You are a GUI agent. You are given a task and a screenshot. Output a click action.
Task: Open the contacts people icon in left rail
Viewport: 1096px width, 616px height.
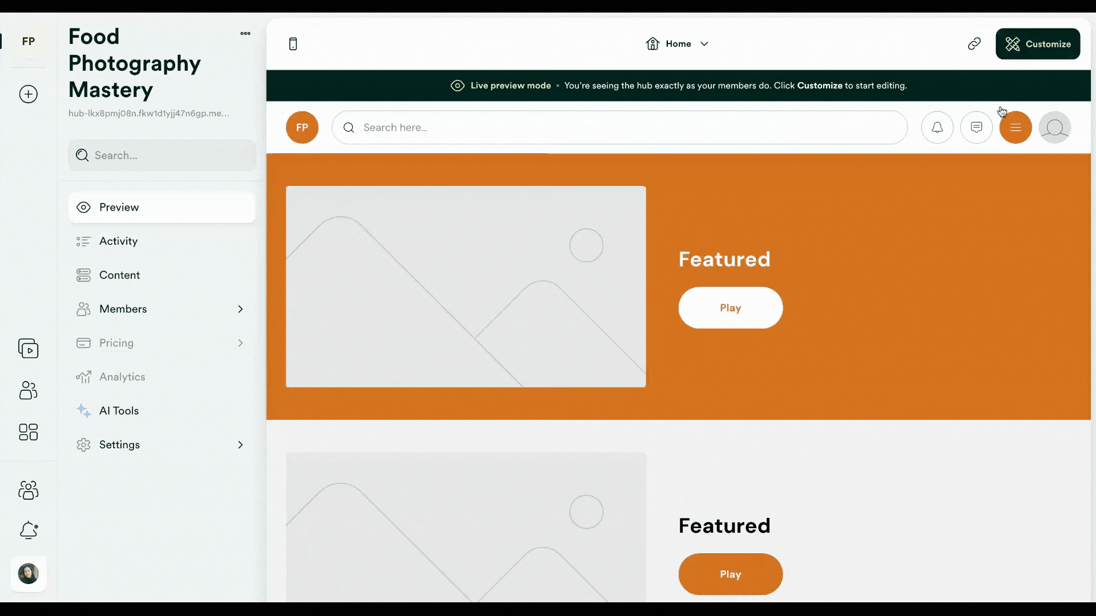click(x=28, y=391)
